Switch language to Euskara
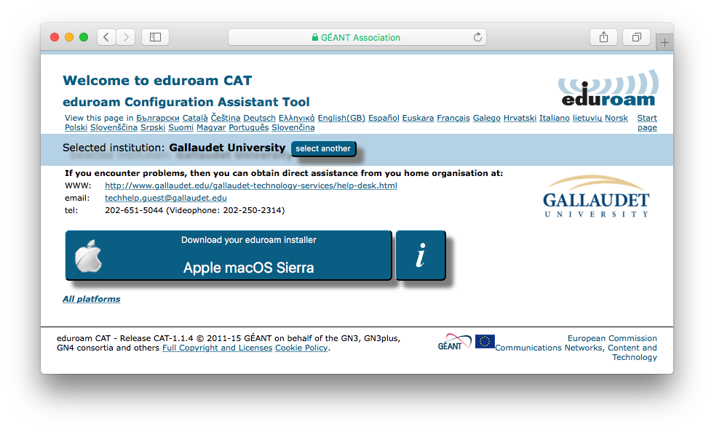 pos(418,118)
